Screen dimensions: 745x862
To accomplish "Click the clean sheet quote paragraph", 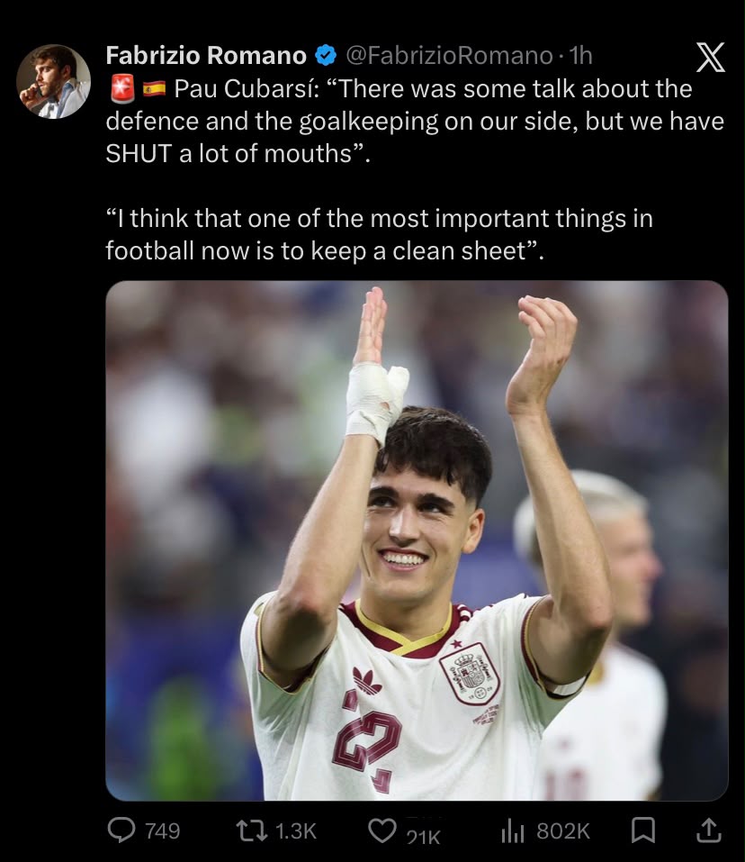I will pos(380,235).
